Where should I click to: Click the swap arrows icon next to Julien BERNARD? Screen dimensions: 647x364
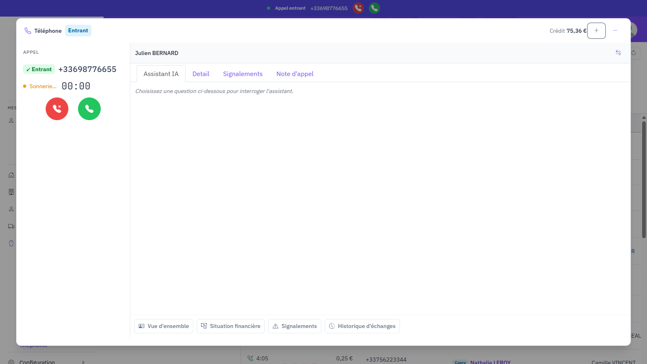pyautogui.click(x=618, y=53)
